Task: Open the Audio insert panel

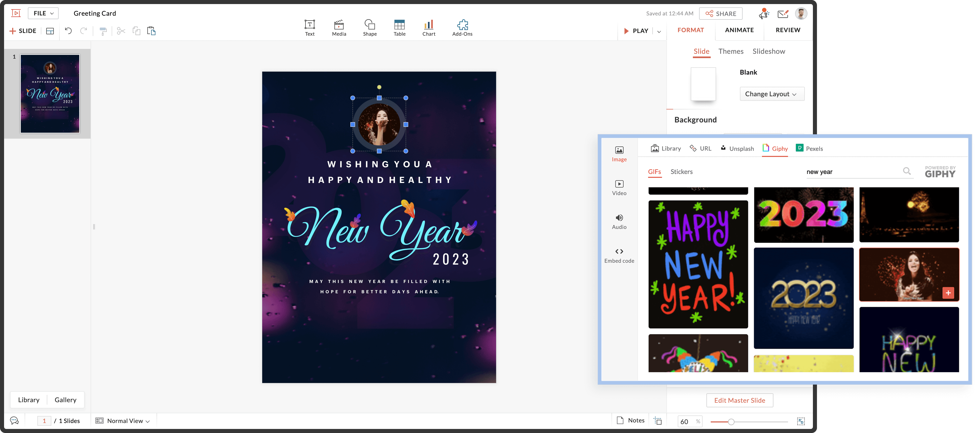Action: (619, 221)
